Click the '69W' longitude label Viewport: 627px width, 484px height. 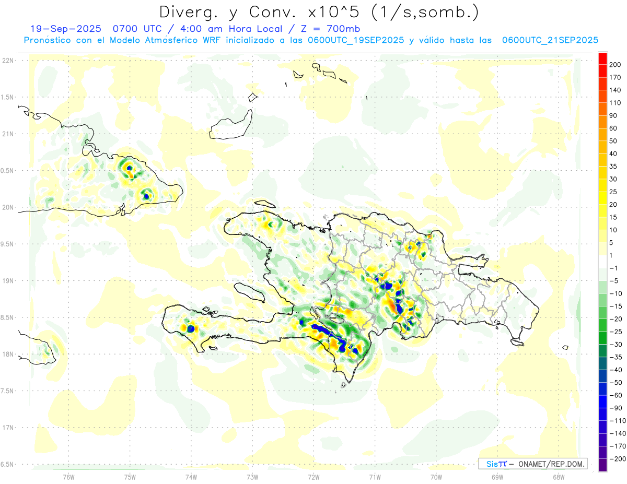[497, 477]
